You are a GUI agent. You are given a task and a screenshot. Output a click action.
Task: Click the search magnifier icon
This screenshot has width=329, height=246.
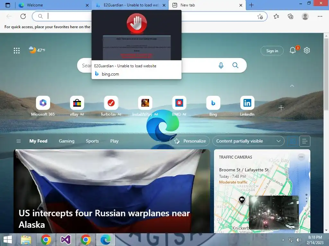click(x=235, y=65)
